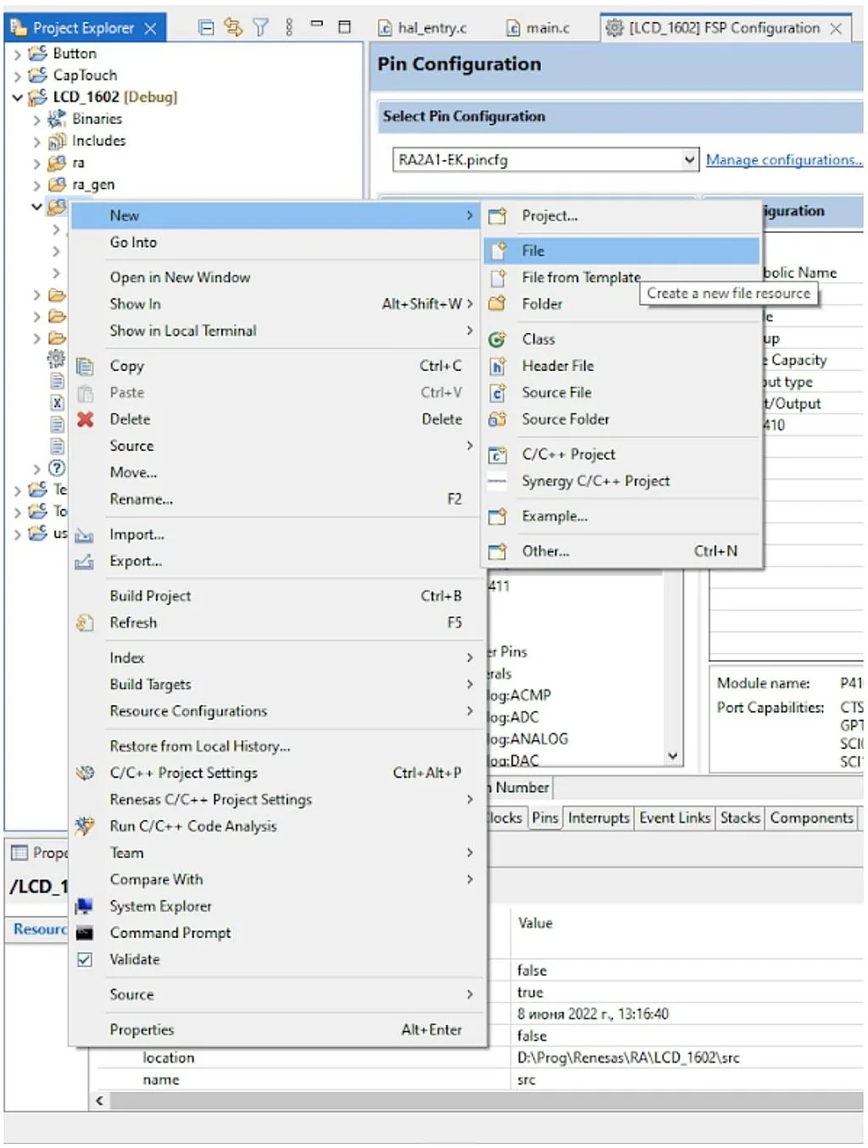Open Command Prompt via its icon
The width and height of the screenshot is (868, 1148).
[x=85, y=933]
